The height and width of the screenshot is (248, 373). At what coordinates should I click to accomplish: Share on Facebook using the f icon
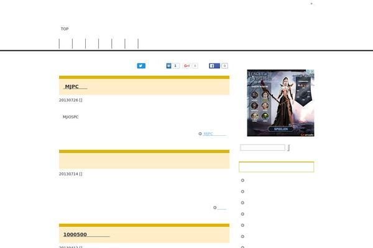click(214, 66)
